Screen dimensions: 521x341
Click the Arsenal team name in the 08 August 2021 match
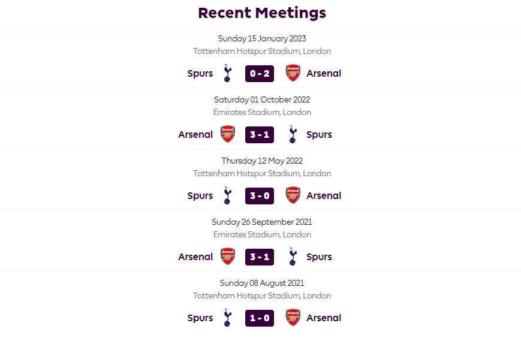(324, 318)
